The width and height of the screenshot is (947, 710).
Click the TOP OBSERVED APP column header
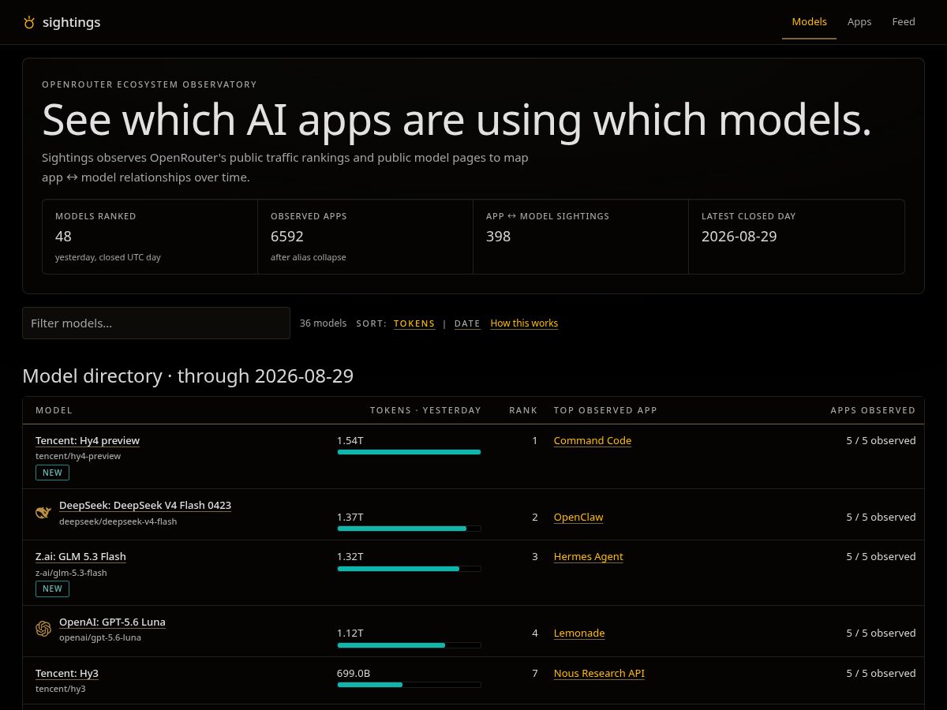click(605, 410)
